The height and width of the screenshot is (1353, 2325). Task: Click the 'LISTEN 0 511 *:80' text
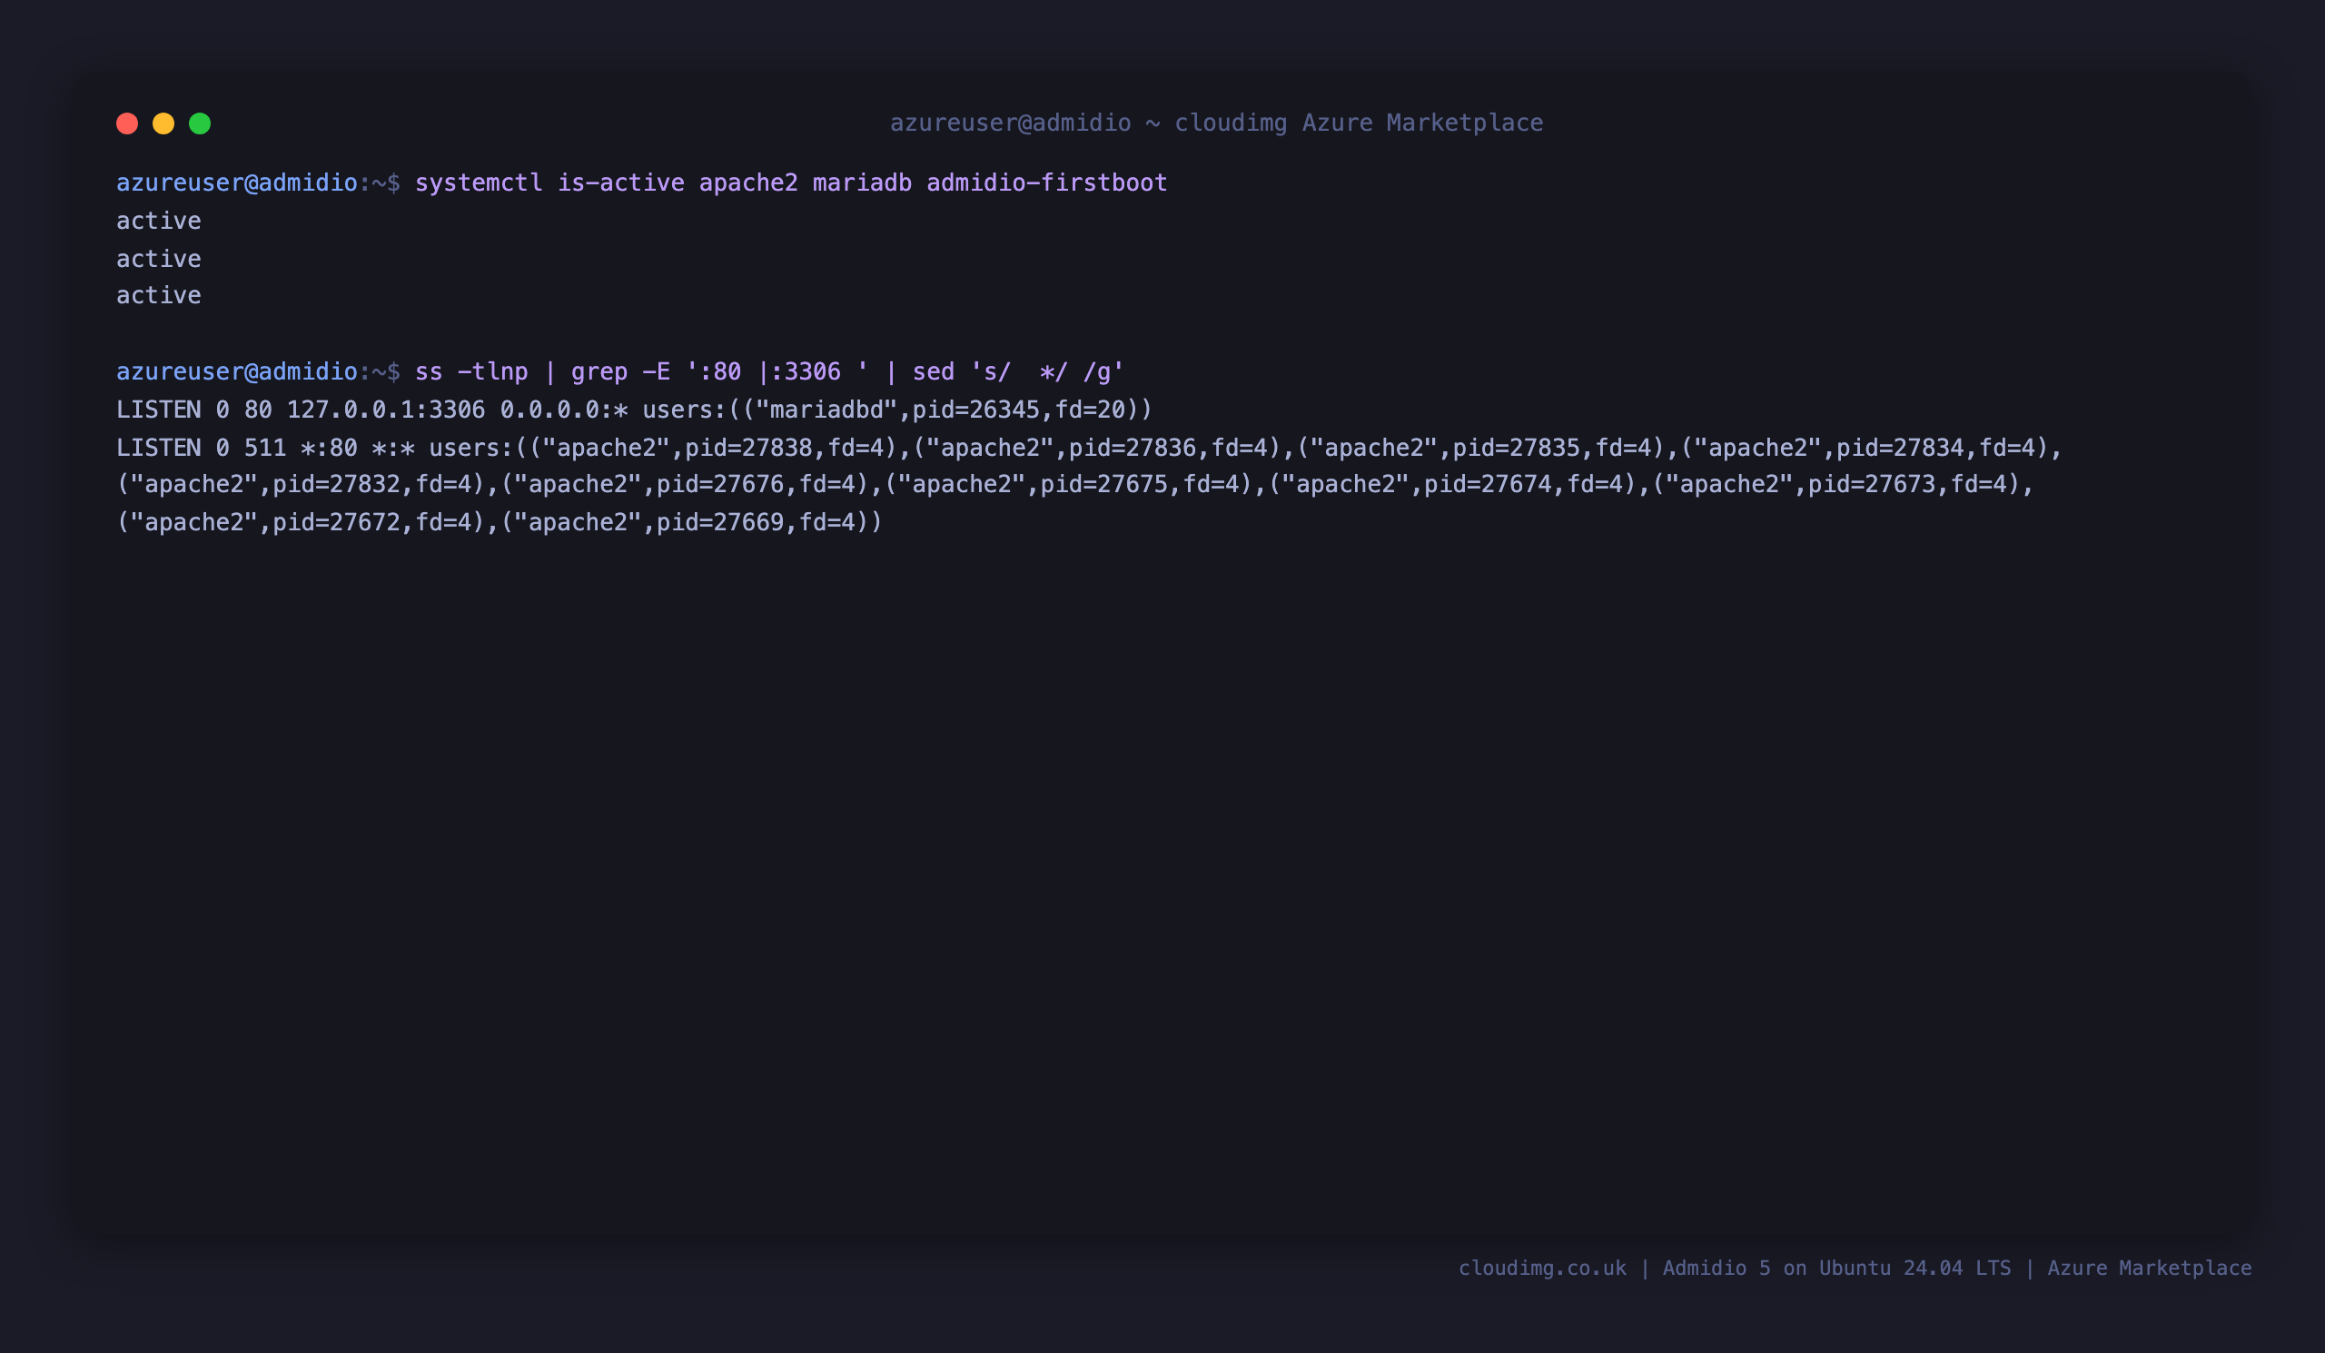click(x=237, y=449)
